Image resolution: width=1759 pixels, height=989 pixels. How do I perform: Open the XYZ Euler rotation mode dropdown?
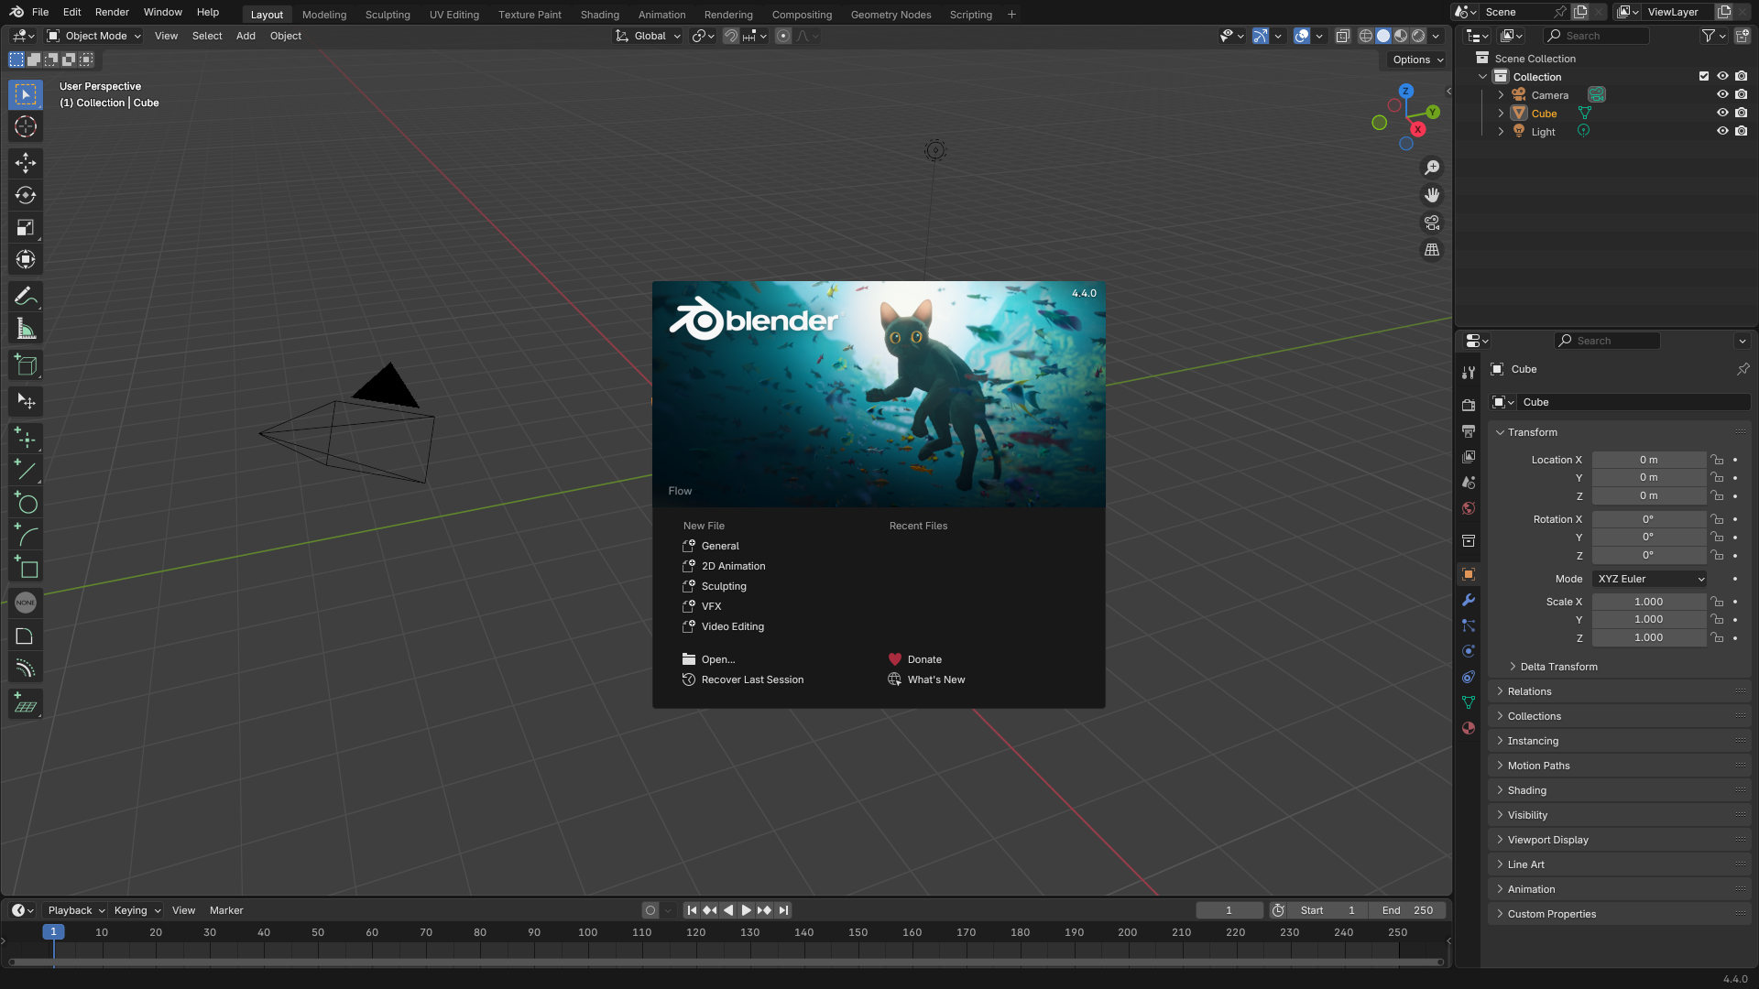tap(1650, 579)
